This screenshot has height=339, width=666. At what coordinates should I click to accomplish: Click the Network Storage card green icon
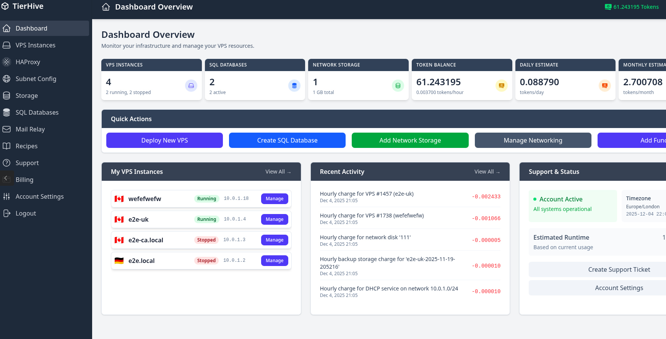[x=398, y=86]
